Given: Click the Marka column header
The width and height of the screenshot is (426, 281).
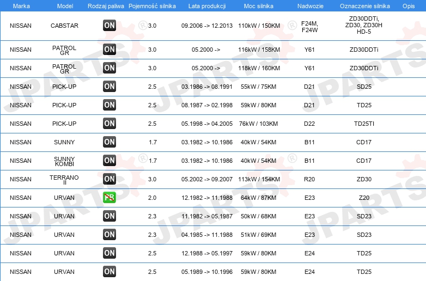Looking at the screenshot, I should click(21, 6).
